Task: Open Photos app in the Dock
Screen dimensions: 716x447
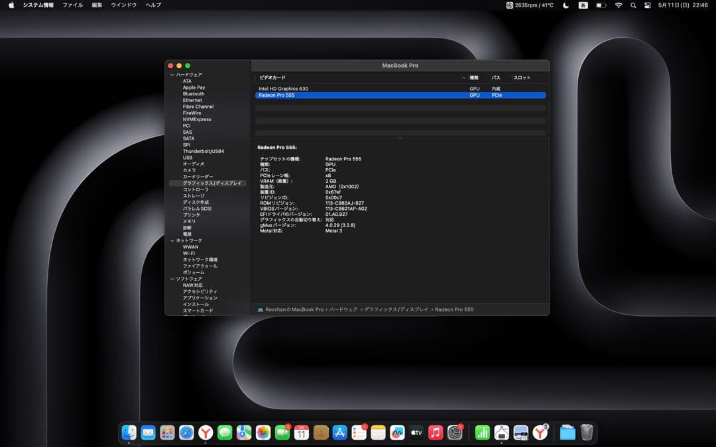Action: 263,432
